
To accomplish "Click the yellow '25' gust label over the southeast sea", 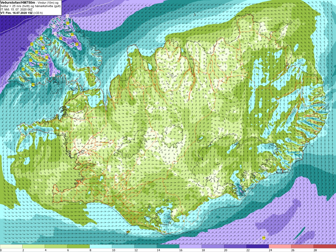I will coord(264,238).
